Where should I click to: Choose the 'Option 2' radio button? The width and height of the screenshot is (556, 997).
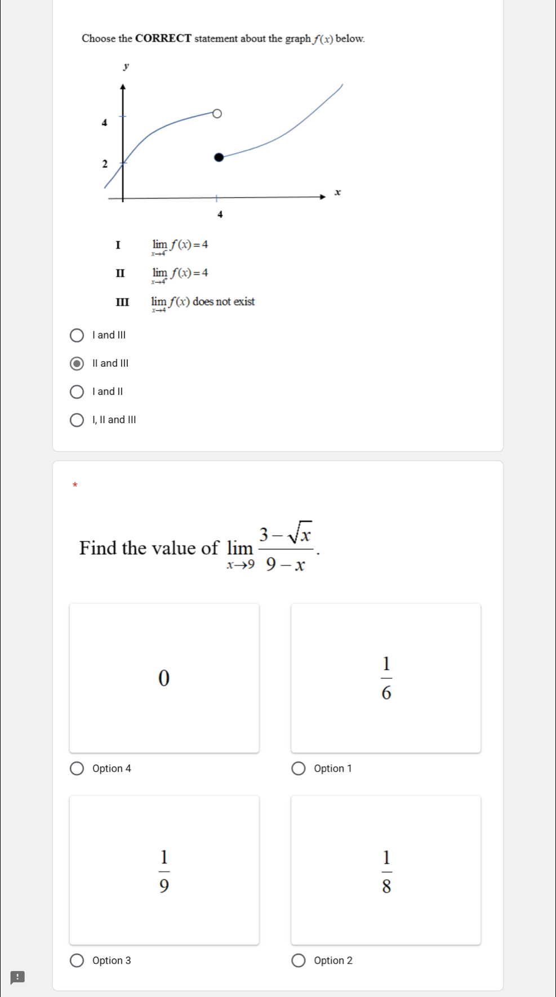coord(299,961)
